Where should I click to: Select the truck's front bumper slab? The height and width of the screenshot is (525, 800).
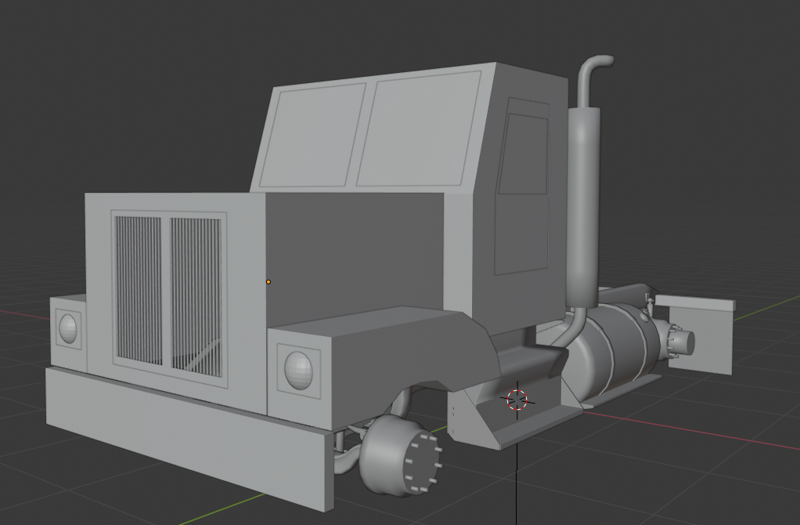tap(189, 438)
